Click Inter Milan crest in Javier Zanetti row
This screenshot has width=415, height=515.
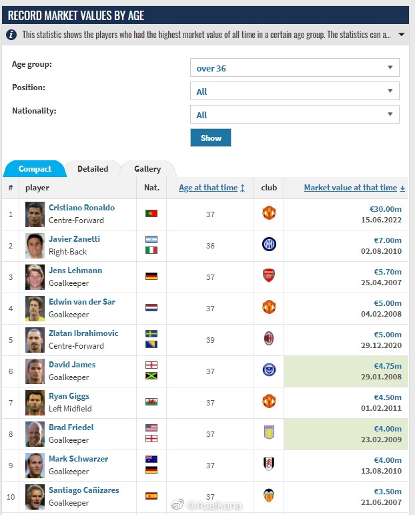[x=269, y=244]
